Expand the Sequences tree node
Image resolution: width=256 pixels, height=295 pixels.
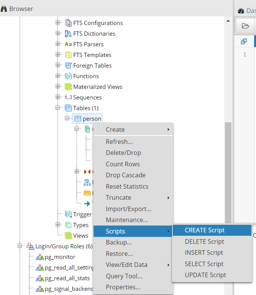(x=58, y=97)
